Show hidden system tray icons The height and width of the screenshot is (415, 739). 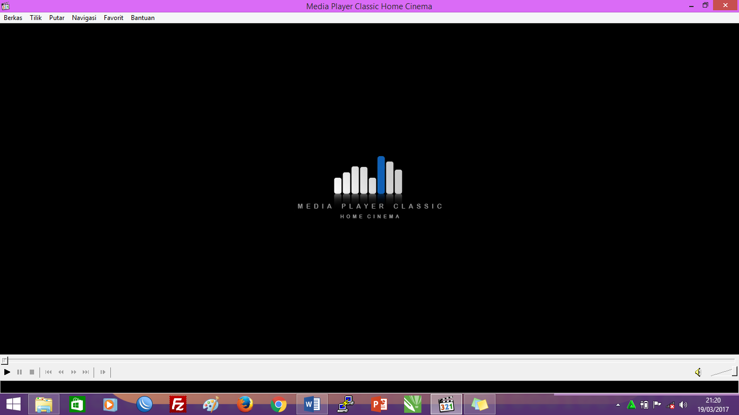pos(618,405)
